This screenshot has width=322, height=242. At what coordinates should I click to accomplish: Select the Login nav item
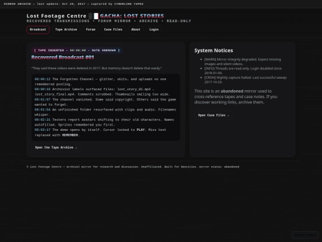pyautogui.click(x=154, y=30)
